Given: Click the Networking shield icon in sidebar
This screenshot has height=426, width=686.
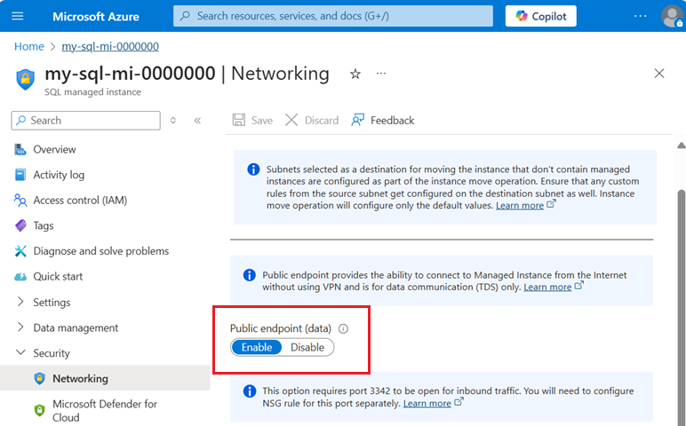Looking at the screenshot, I should 39,378.
